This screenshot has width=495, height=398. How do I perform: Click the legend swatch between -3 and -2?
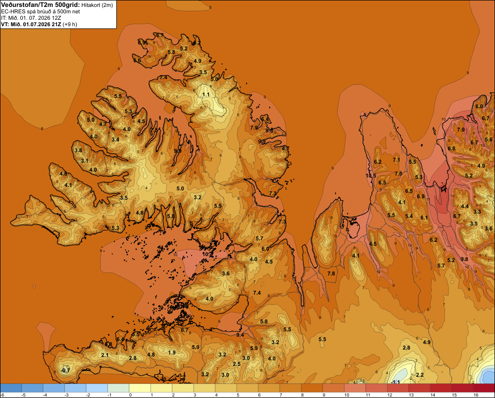(75, 388)
